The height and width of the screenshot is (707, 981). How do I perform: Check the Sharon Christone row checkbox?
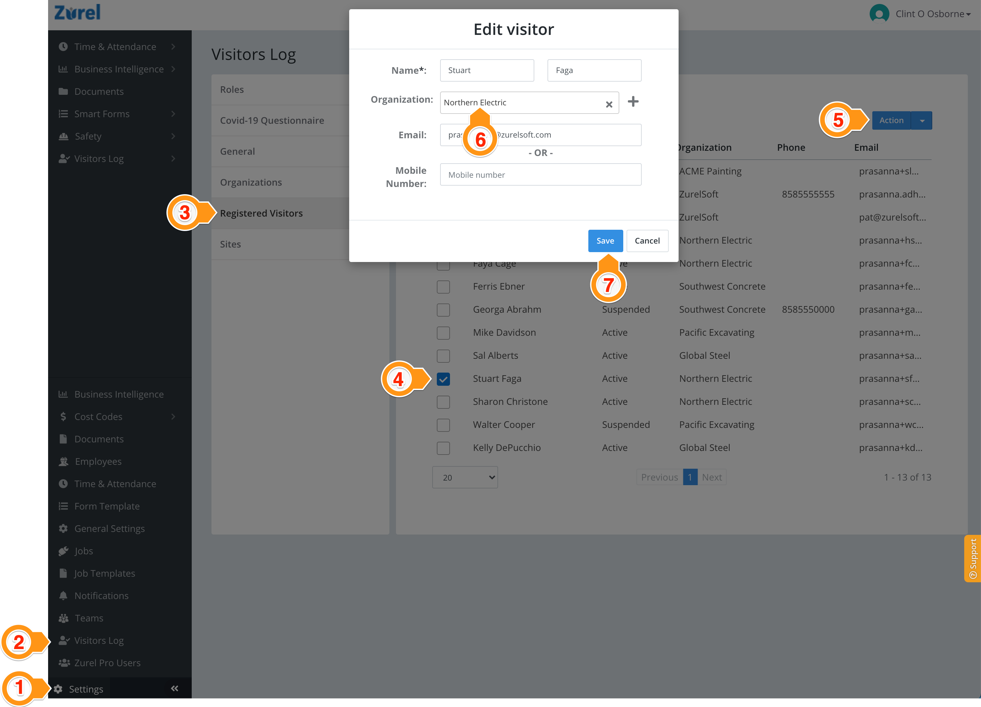point(443,402)
